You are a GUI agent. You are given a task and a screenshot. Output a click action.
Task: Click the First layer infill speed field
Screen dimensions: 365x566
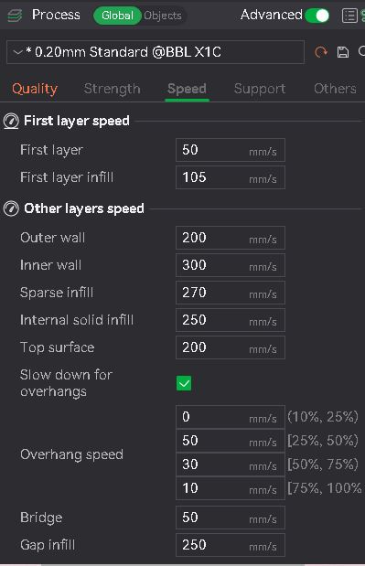[231, 177]
